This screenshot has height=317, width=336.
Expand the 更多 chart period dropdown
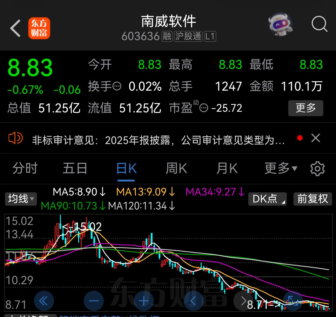click(x=280, y=169)
